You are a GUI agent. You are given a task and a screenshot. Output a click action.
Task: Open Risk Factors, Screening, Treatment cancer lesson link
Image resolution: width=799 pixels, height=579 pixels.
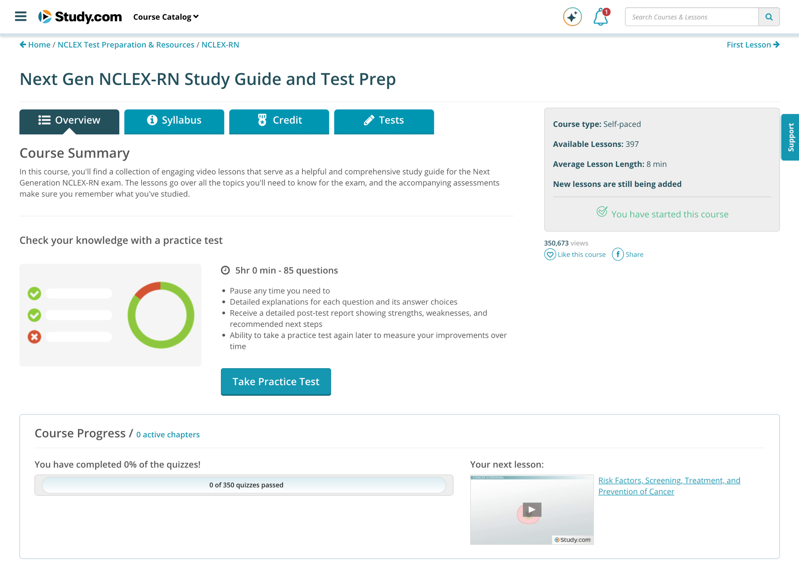point(669,486)
